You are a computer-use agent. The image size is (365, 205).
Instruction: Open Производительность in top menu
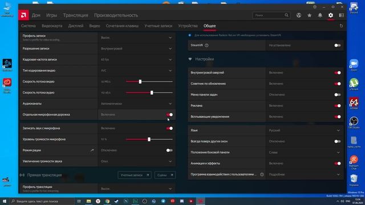[116, 15]
